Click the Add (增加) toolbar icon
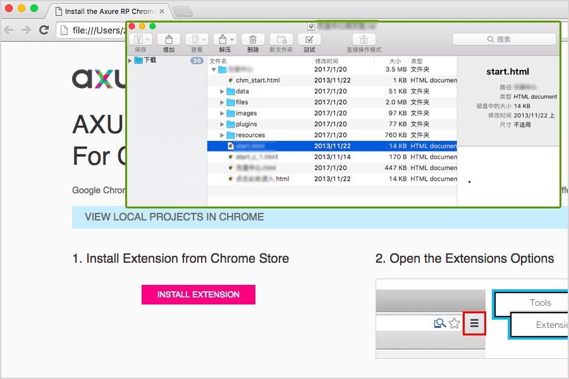The image size is (569, 379). pyautogui.click(x=169, y=39)
